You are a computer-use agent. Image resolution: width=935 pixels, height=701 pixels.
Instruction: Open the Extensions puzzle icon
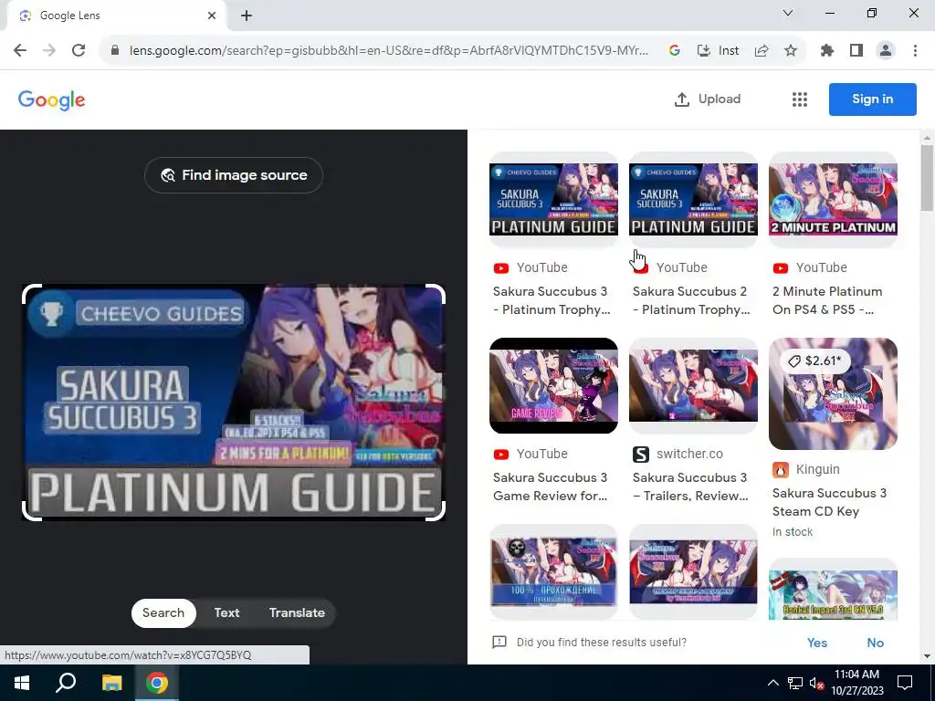coord(827,51)
